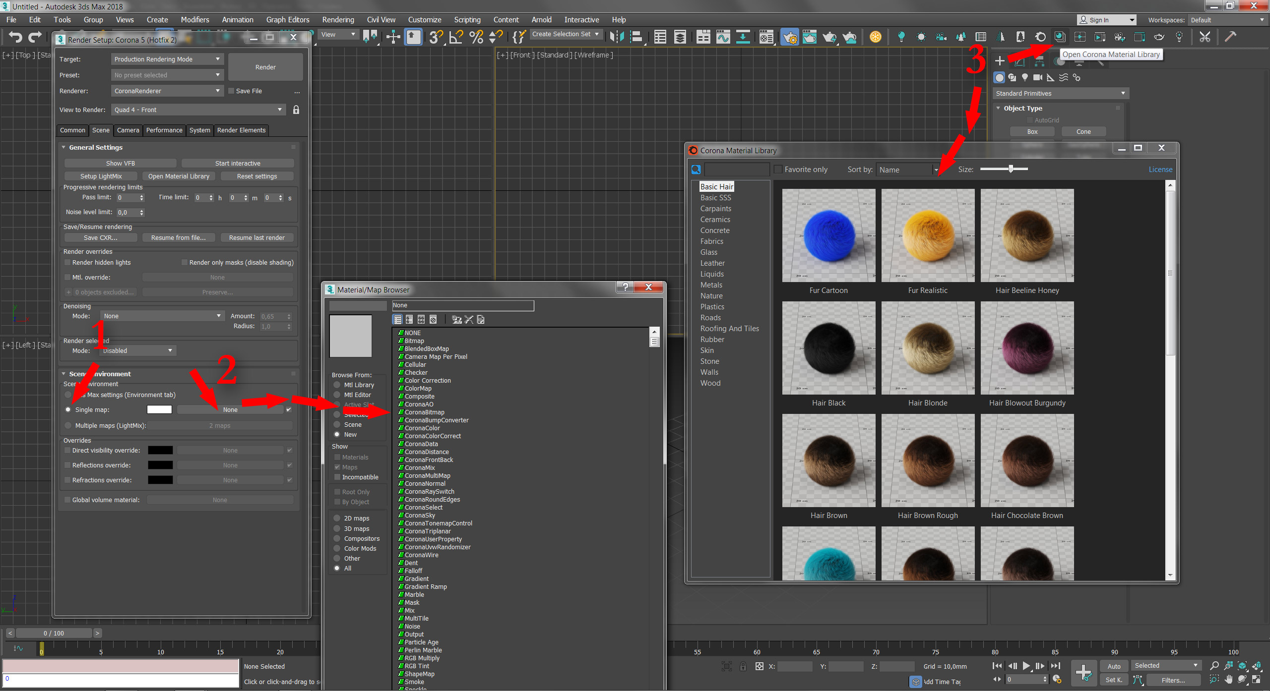Switch to Performance tab

[164, 130]
